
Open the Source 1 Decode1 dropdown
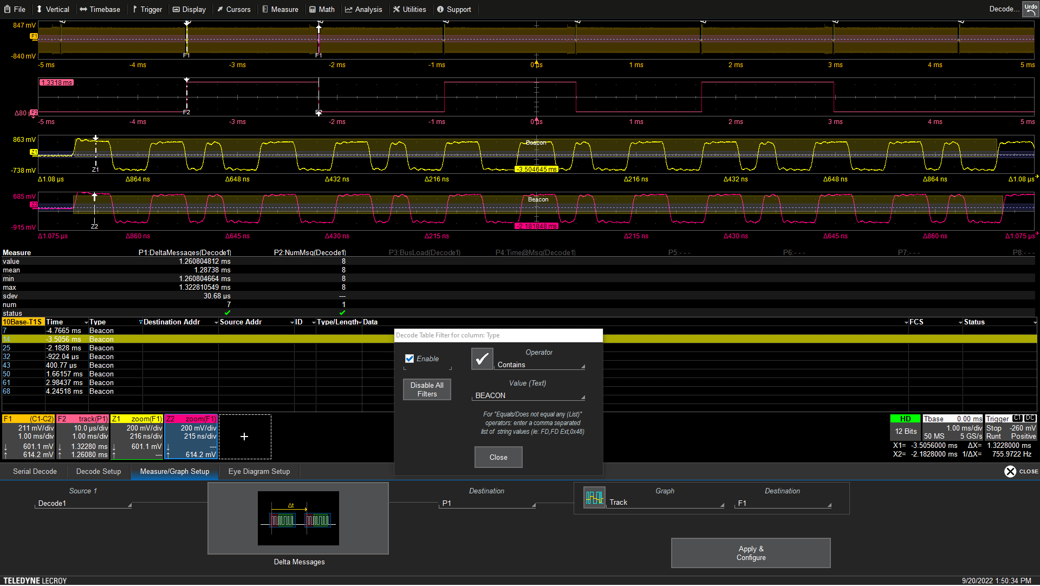click(84, 504)
